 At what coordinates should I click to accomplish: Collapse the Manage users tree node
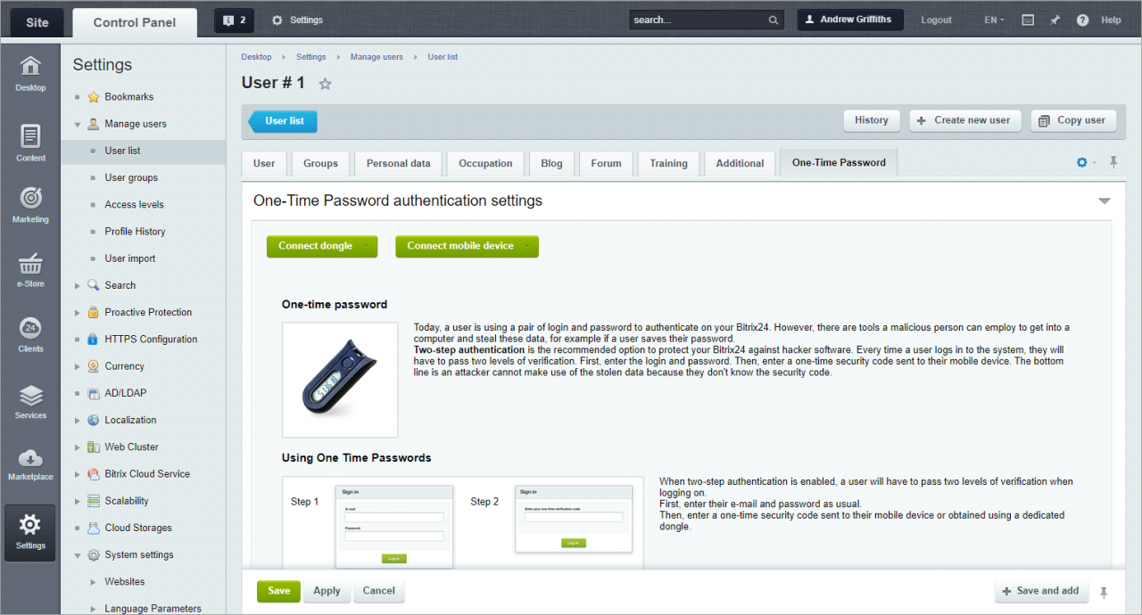coord(78,125)
